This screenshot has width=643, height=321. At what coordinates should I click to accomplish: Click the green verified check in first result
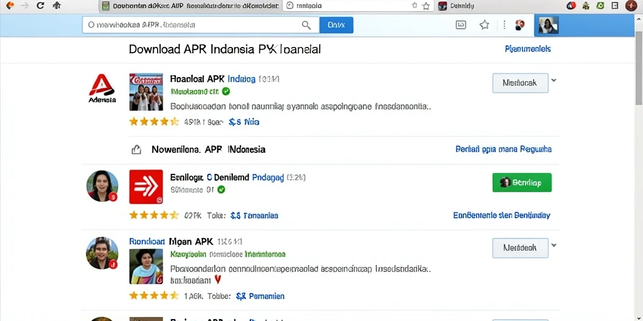coord(226,91)
